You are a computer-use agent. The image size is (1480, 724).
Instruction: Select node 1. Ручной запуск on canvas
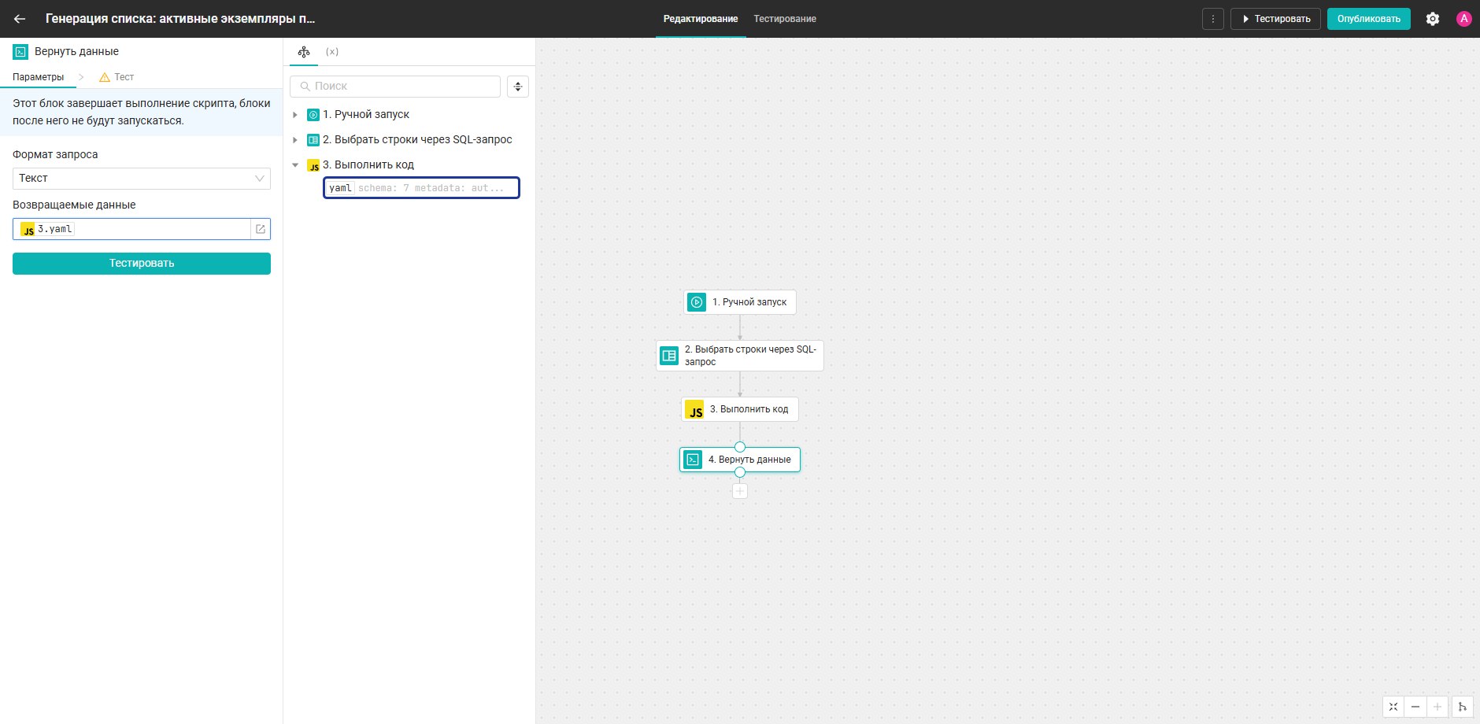[x=740, y=302]
